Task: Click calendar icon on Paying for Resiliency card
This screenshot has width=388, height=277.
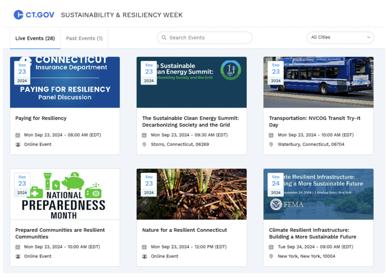Action: tap(18, 135)
